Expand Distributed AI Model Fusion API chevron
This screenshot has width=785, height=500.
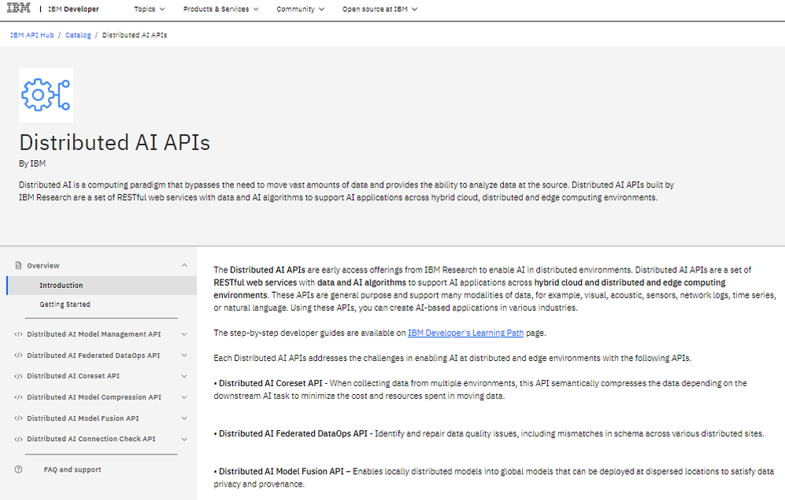point(184,418)
